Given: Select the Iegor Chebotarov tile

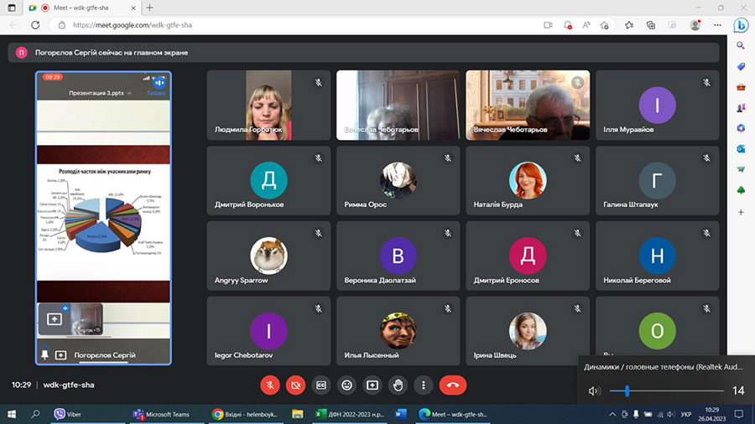Looking at the screenshot, I should tap(268, 331).
